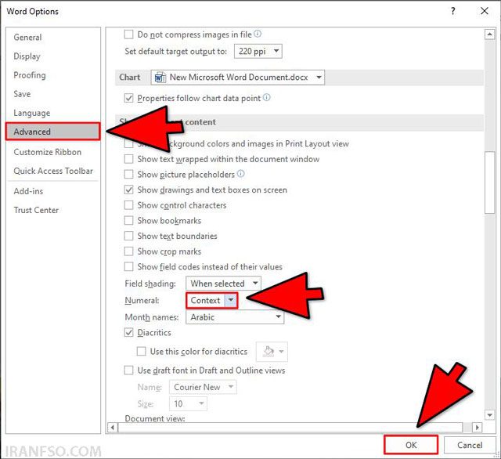The height and width of the screenshot is (459, 501).
Task: Open the Chart document dropdown
Action: point(238,78)
